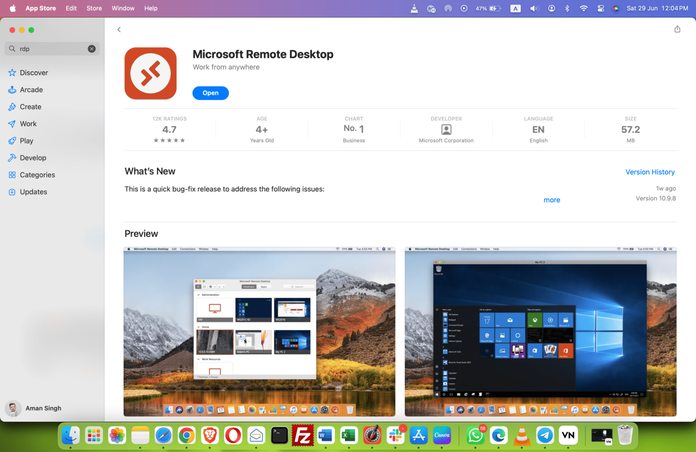Screen dimensions: 696x452
Task: Open the Create category
Action: tap(30, 107)
